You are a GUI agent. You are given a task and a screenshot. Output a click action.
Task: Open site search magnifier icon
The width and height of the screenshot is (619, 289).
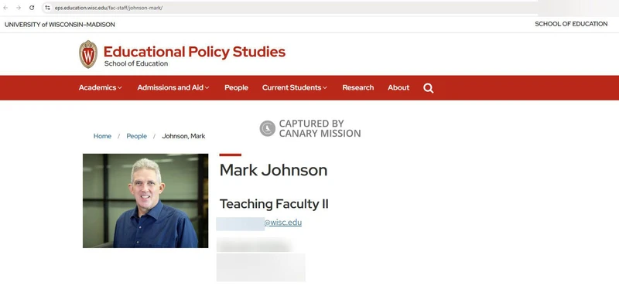tap(429, 88)
